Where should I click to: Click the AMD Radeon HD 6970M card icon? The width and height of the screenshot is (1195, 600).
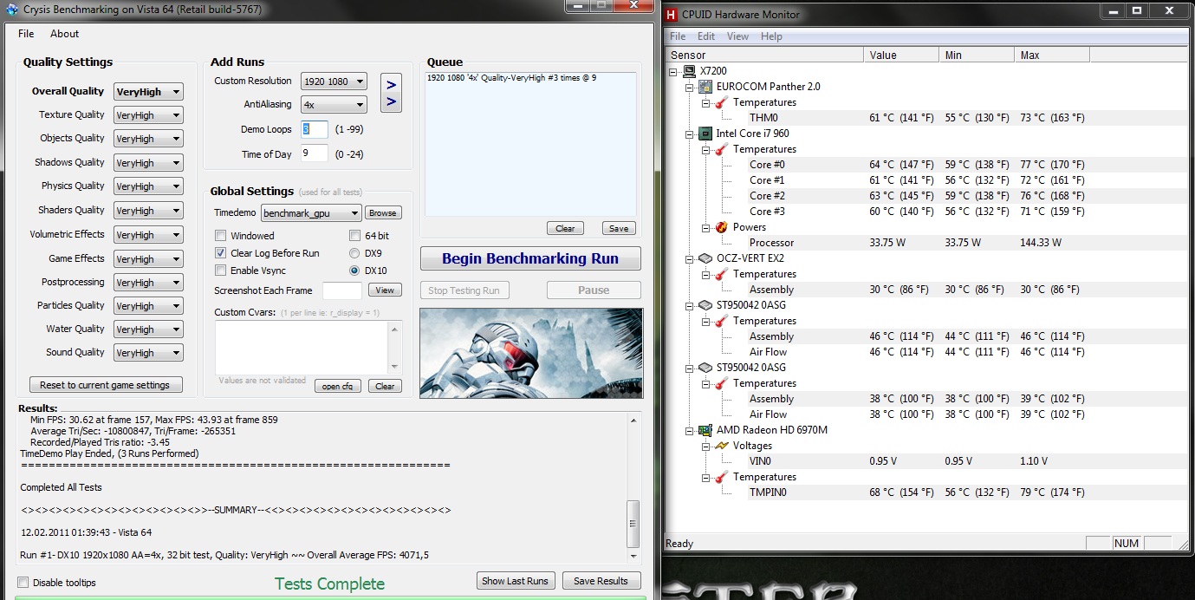705,430
